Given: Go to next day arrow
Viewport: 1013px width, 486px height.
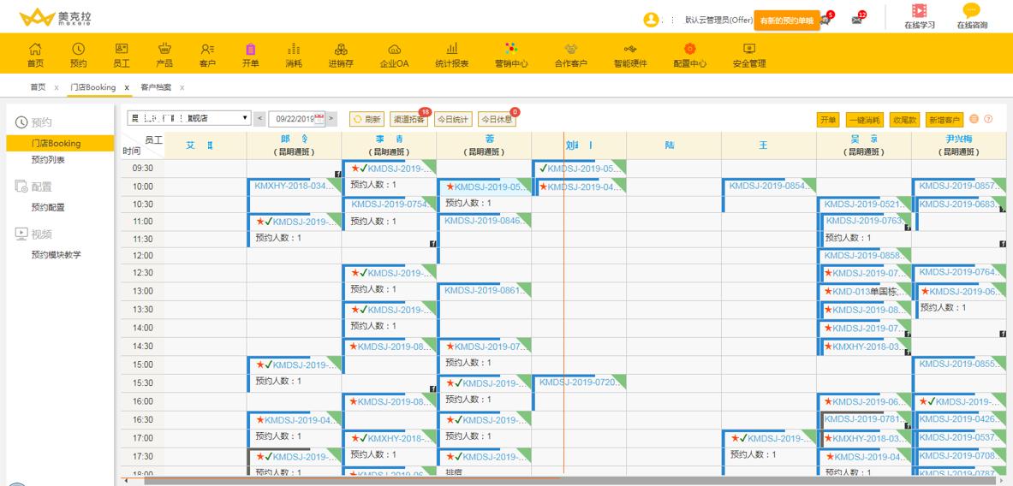Looking at the screenshot, I should [x=331, y=119].
